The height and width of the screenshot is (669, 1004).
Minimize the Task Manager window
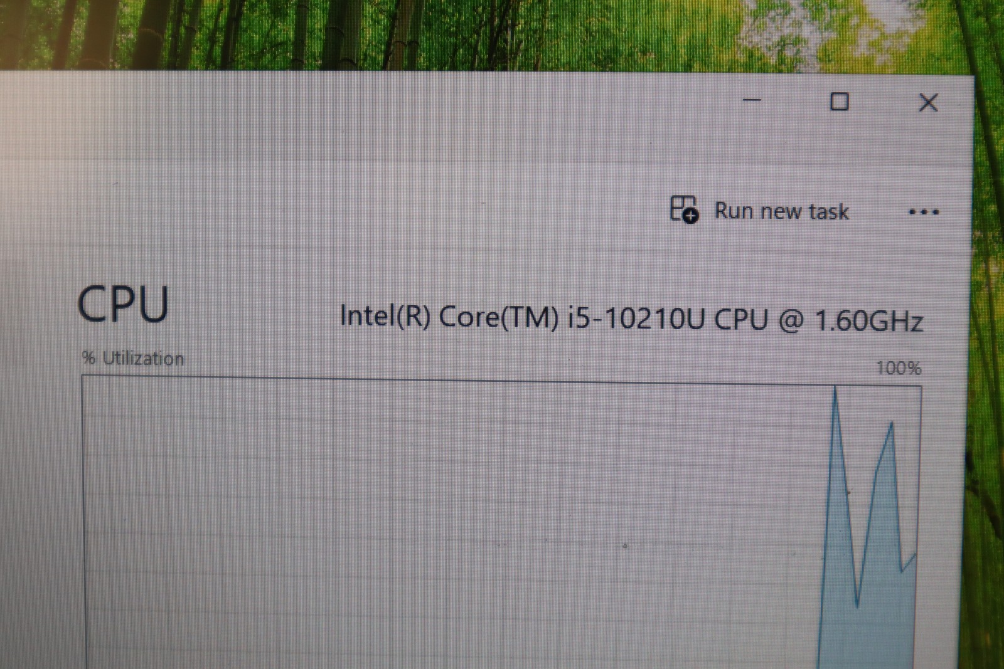click(x=752, y=100)
